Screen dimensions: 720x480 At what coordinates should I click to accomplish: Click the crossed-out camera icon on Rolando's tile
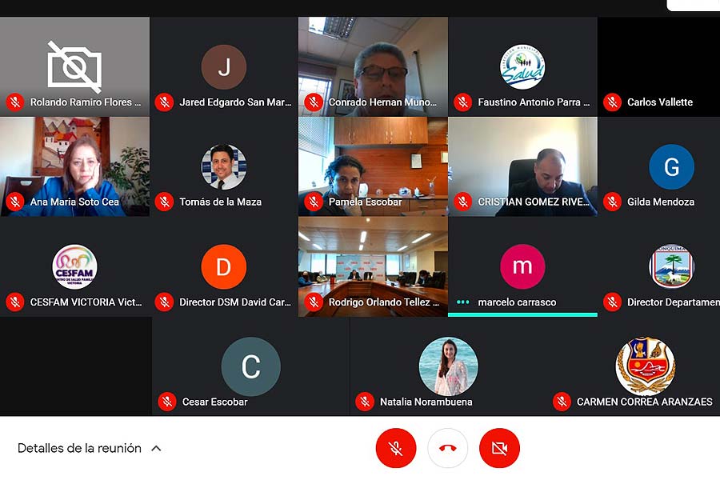[x=75, y=66]
